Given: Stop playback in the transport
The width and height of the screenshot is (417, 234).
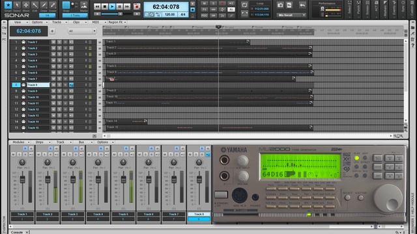Looking at the screenshot, I should (x=105, y=6).
